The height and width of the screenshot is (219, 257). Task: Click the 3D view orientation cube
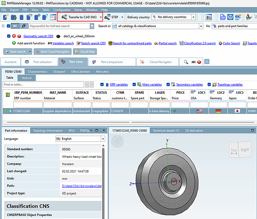click(240, 150)
